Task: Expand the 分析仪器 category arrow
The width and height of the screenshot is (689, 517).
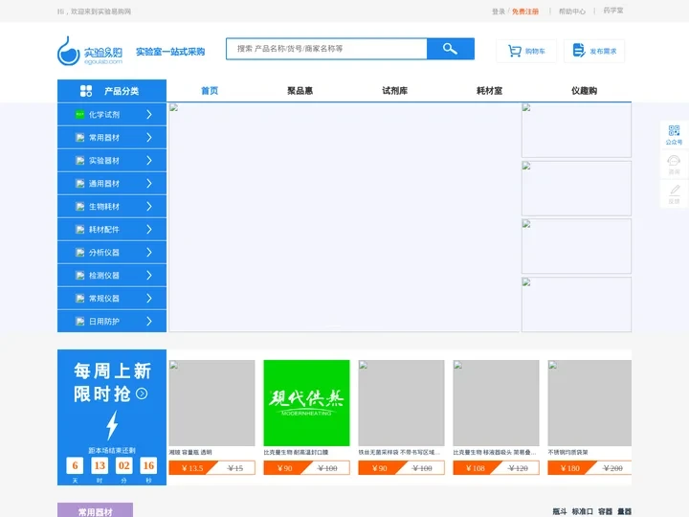Action: pos(149,253)
